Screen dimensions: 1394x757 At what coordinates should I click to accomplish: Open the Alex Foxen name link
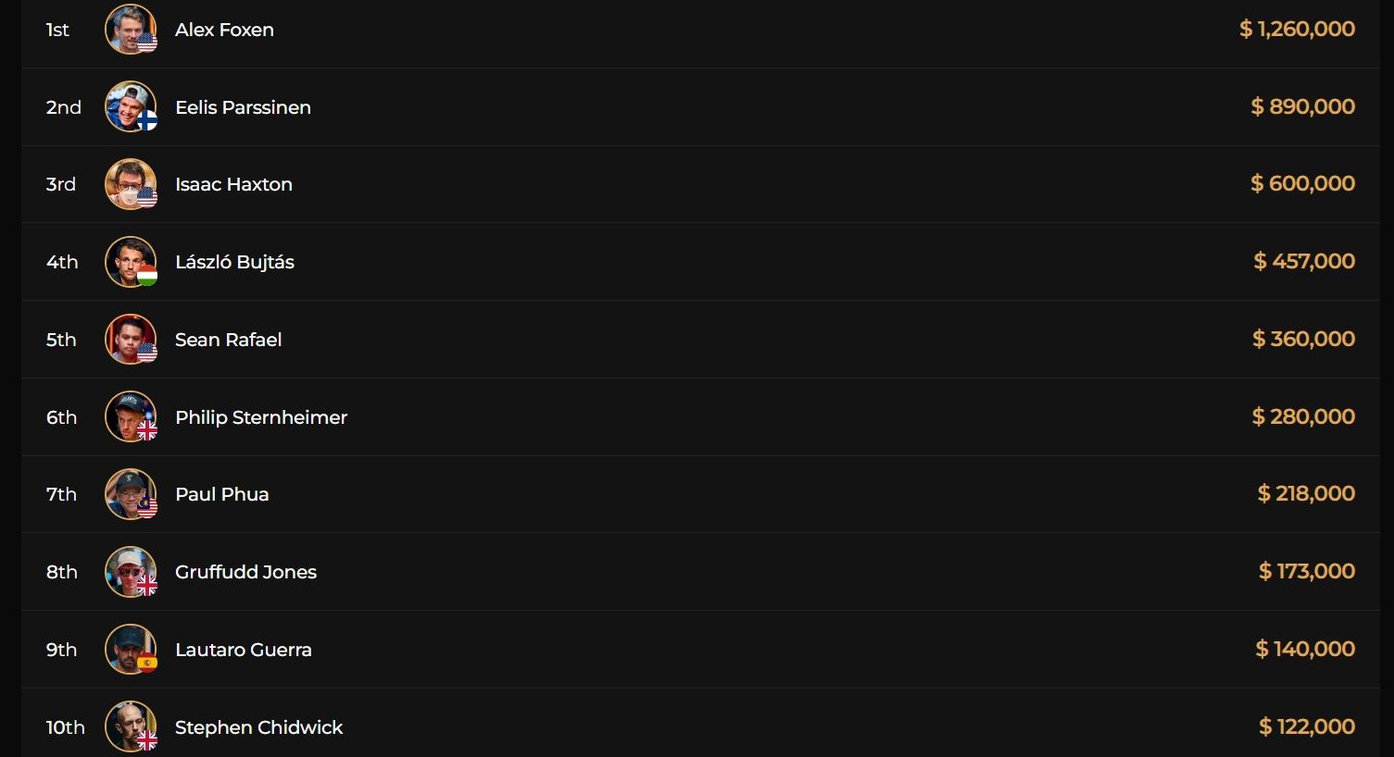click(x=224, y=30)
